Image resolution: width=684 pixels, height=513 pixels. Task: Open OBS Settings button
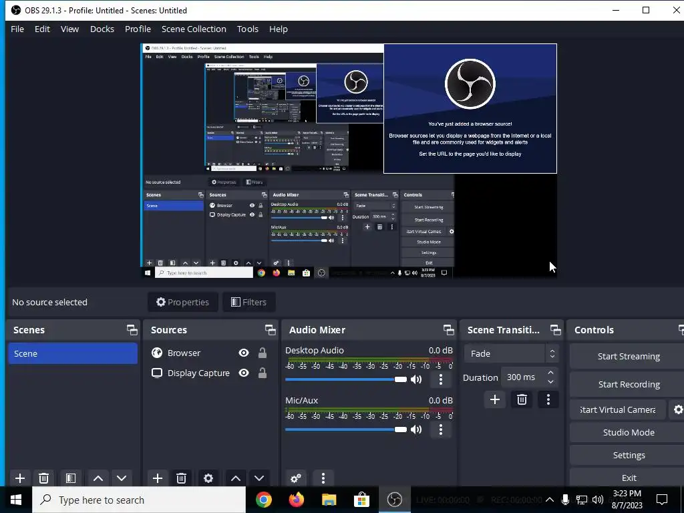coord(628,455)
